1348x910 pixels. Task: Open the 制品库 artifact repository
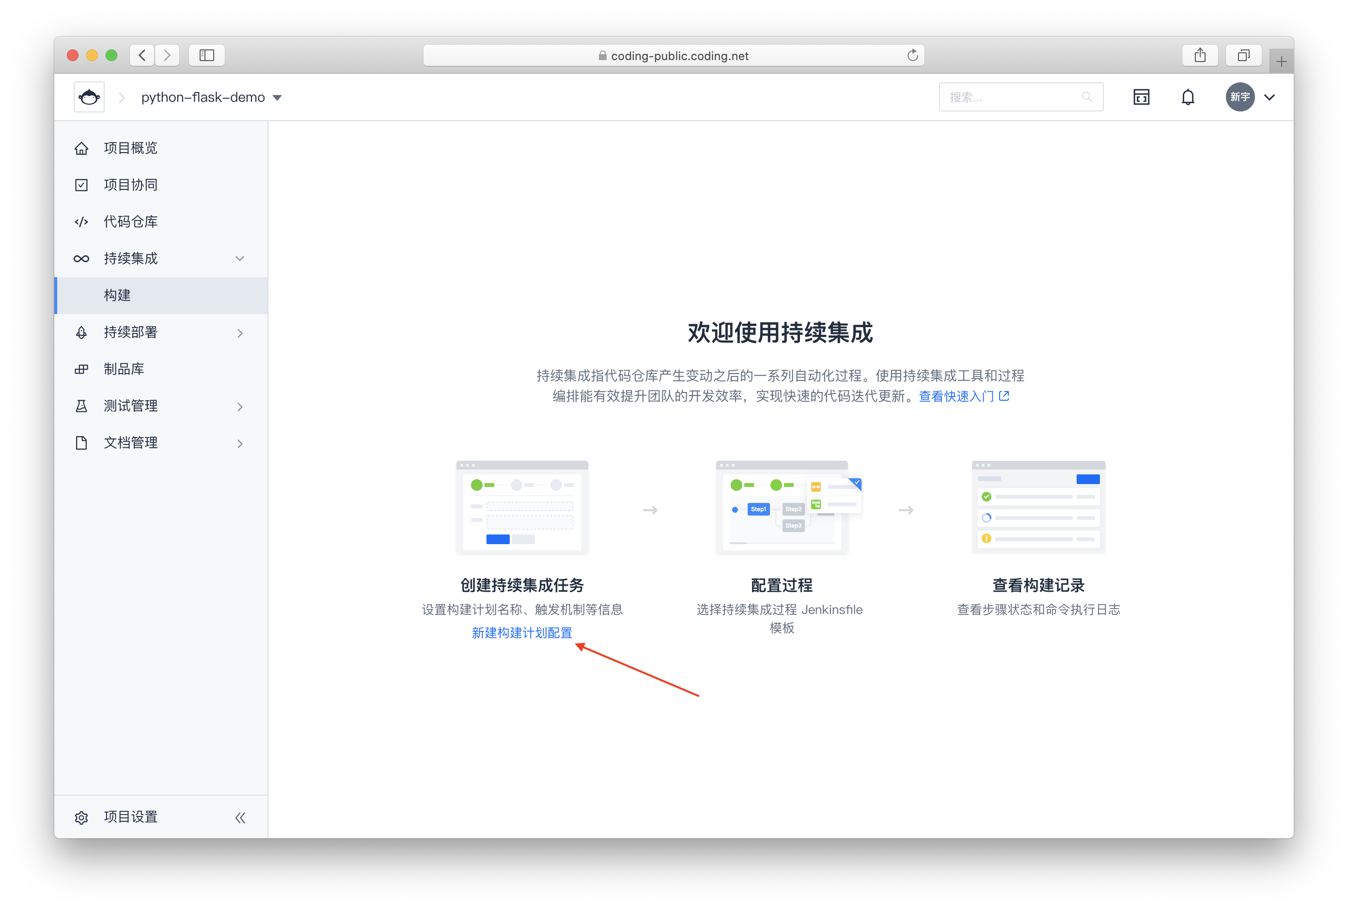(x=124, y=369)
